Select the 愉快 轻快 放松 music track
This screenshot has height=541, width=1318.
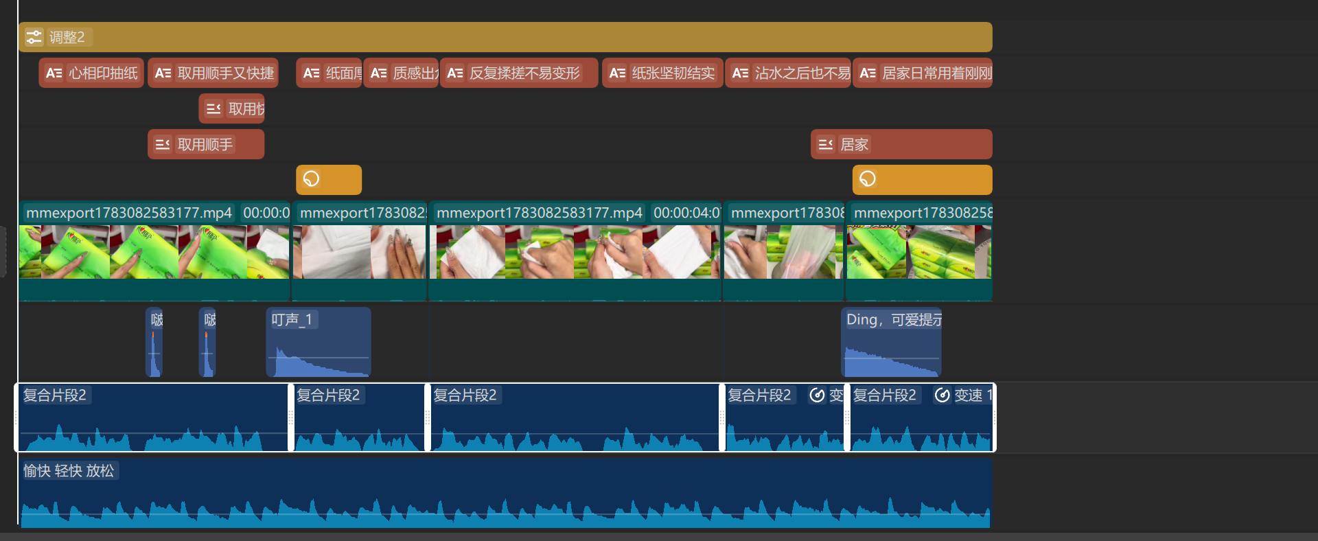pos(505,492)
